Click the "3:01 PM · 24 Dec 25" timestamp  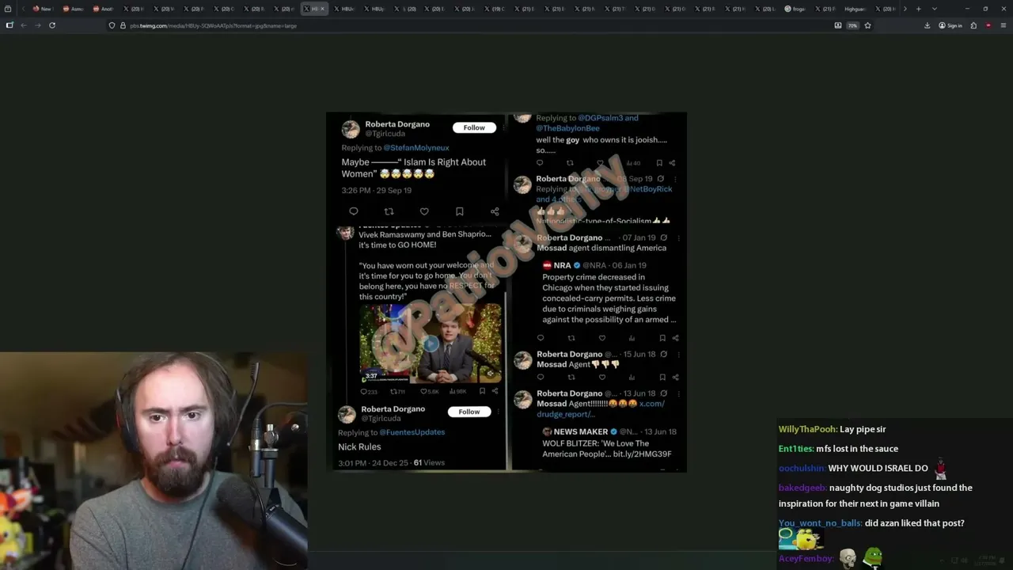point(374,462)
